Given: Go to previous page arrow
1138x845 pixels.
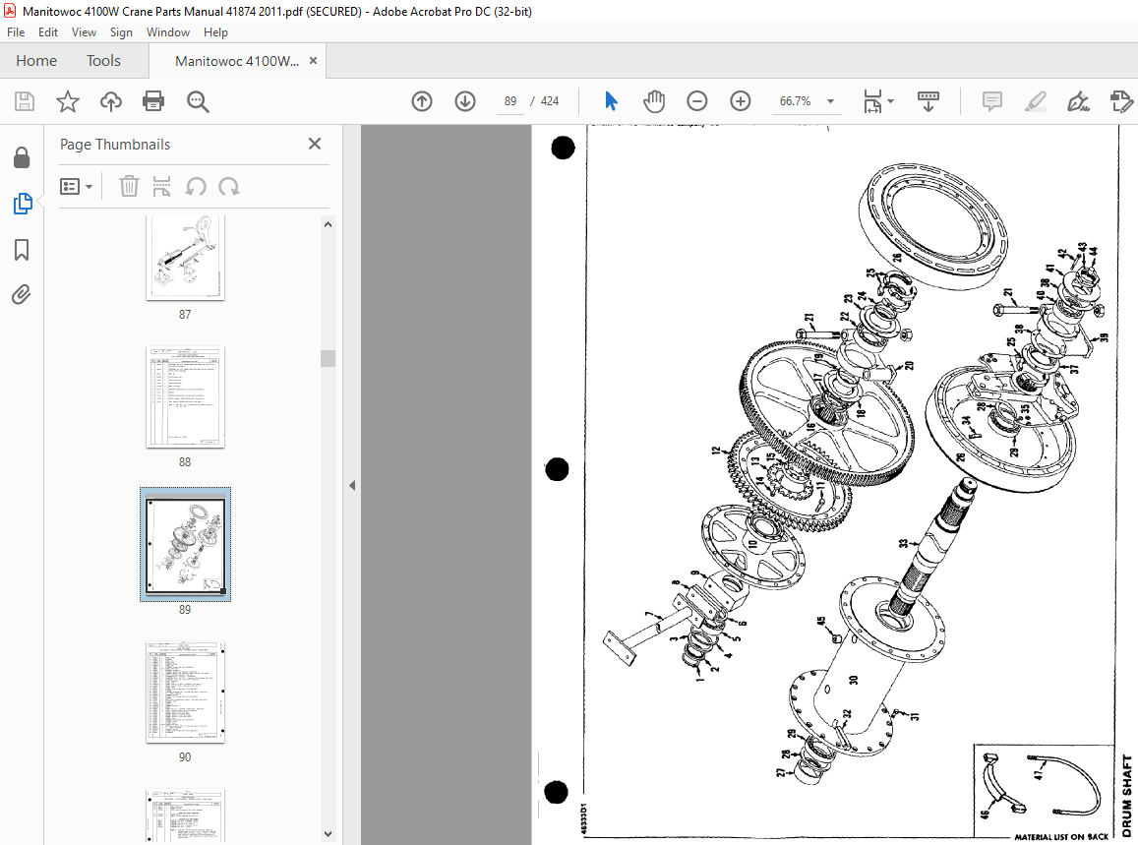Looking at the screenshot, I should (x=422, y=101).
